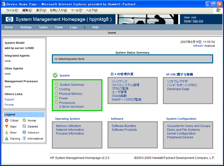This screenshot has height=166, width=224.
Task: Open the Help navigation tab
Action: (95, 27)
